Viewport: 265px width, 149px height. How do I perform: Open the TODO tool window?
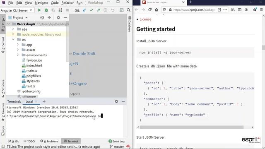tap(29, 141)
